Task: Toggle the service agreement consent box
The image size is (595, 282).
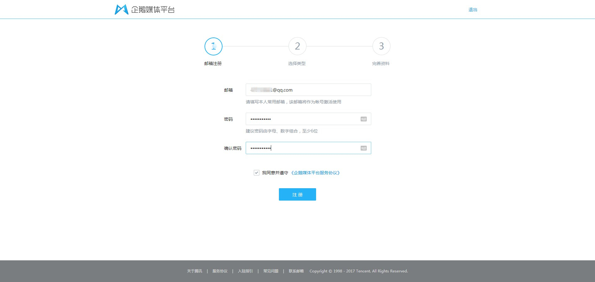Action: (x=256, y=173)
